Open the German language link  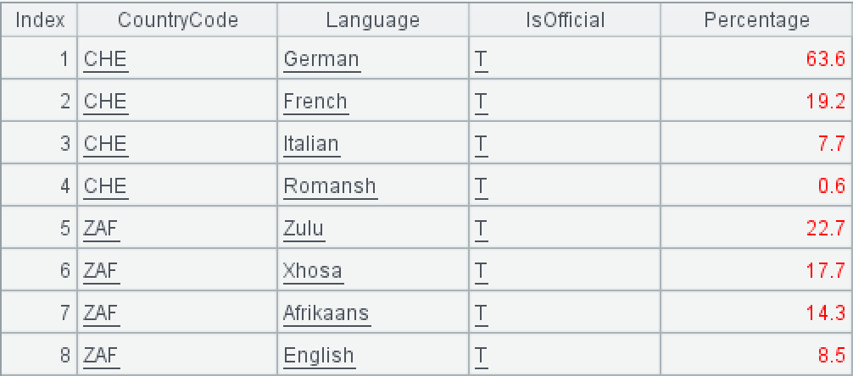321,59
